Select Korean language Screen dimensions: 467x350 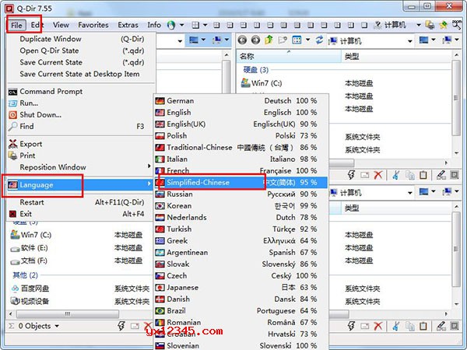(241, 205)
